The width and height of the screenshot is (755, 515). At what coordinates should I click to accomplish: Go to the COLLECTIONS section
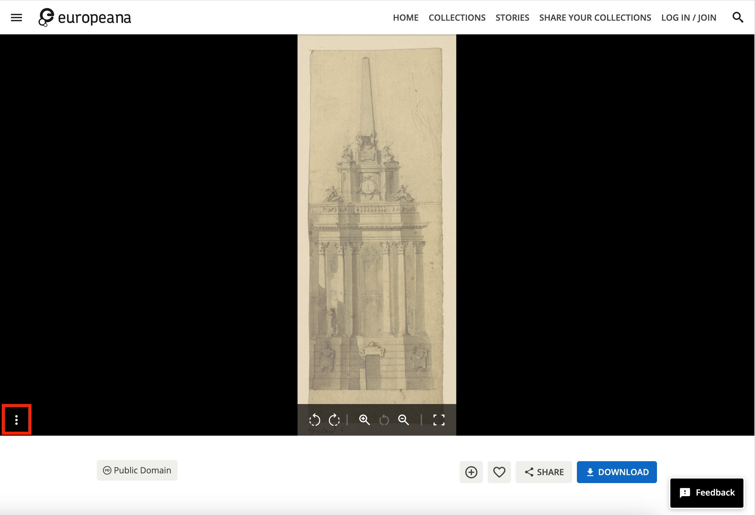(x=457, y=17)
